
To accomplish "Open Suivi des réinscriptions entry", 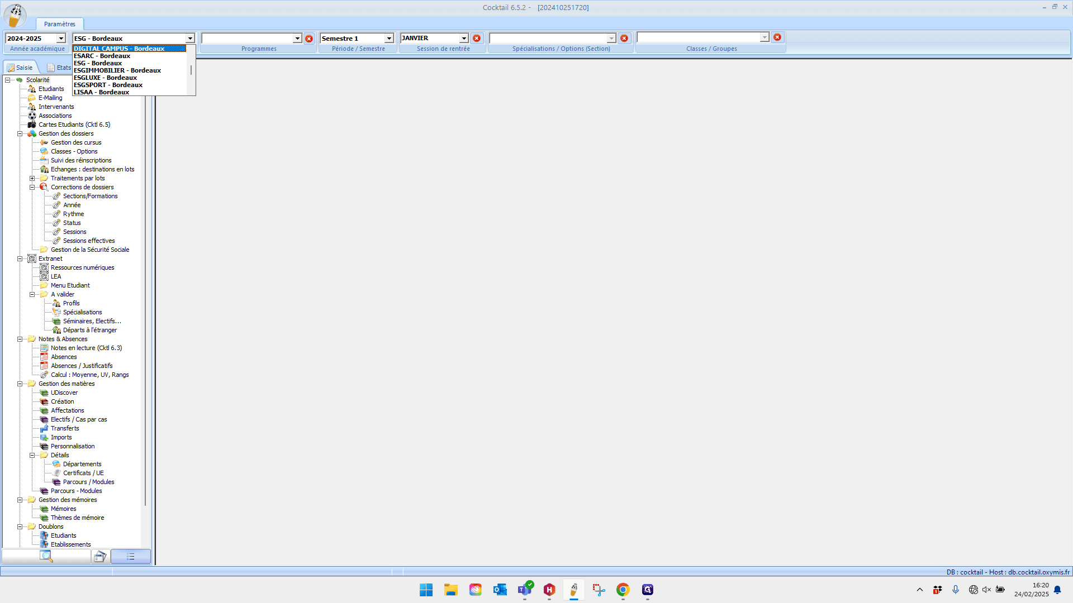I will pyautogui.click(x=81, y=160).
